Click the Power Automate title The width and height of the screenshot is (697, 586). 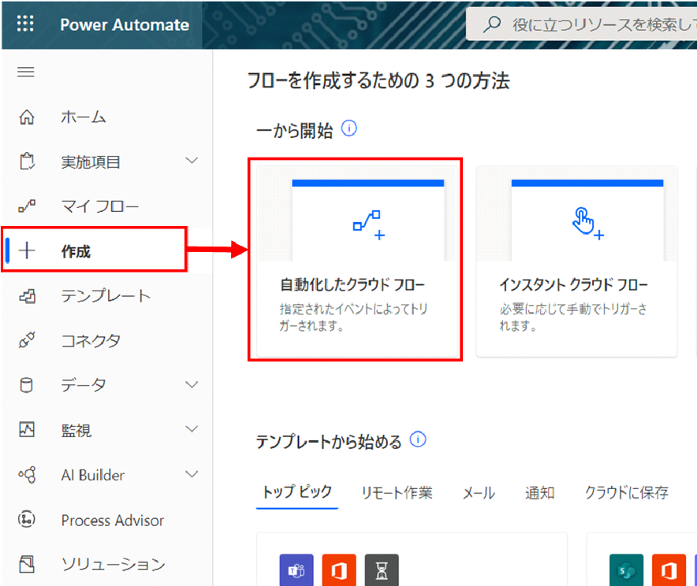(x=125, y=25)
